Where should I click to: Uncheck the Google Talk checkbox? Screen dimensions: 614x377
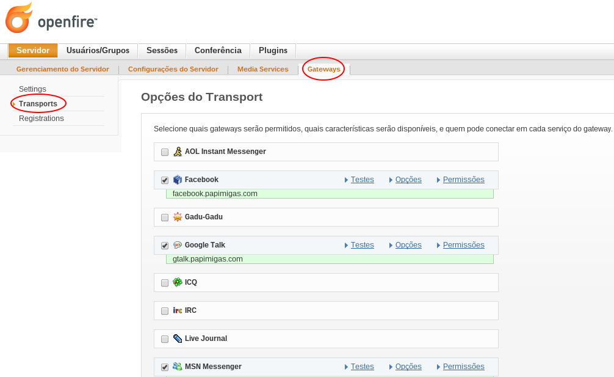point(165,246)
